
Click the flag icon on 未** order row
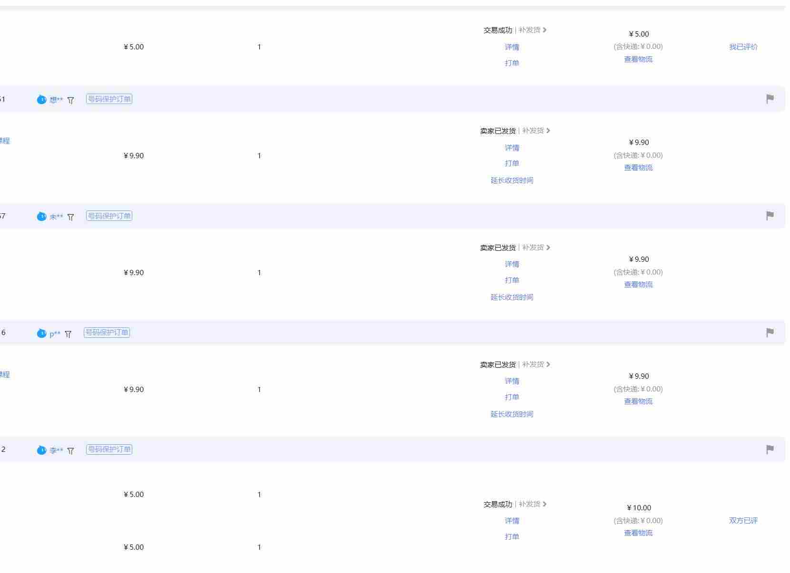point(770,216)
